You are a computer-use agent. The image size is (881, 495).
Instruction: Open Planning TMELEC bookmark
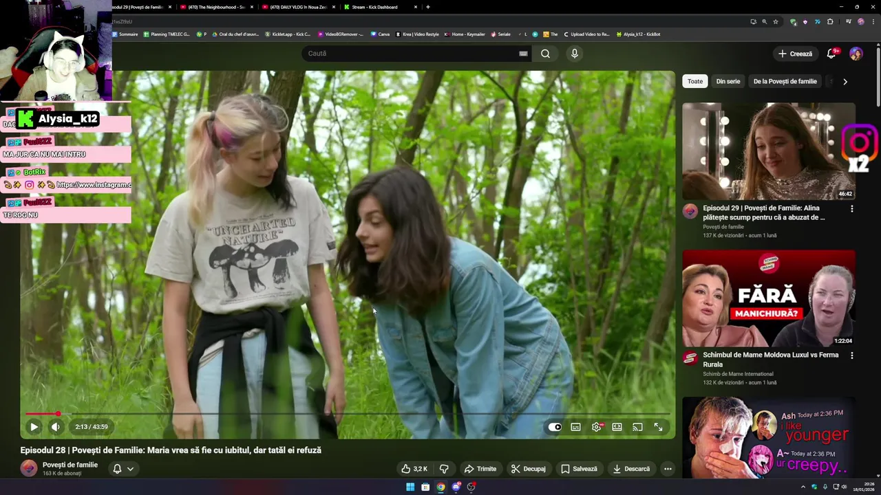[x=167, y=34]
